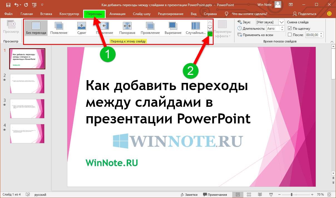Click the Поделиться share button
Image resolution: width=336 pixels, height=198 pixels.
tap(305, 14)
